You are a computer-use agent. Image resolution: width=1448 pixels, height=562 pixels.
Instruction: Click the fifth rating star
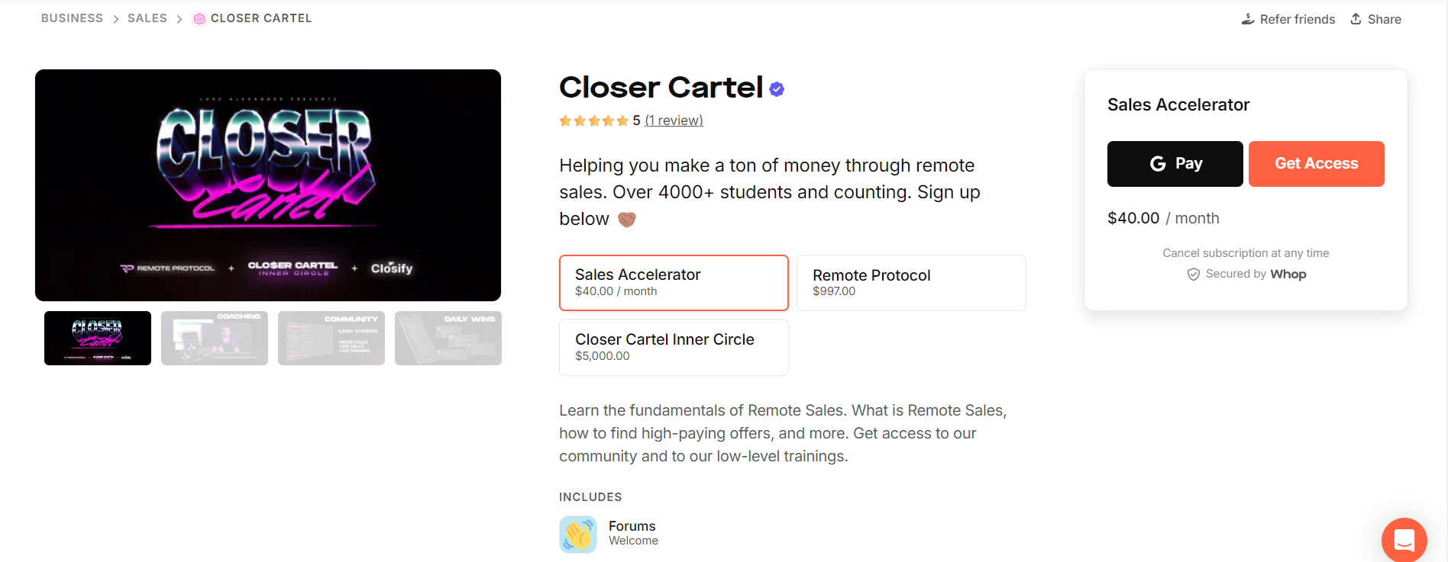click(x=622, y=120)
